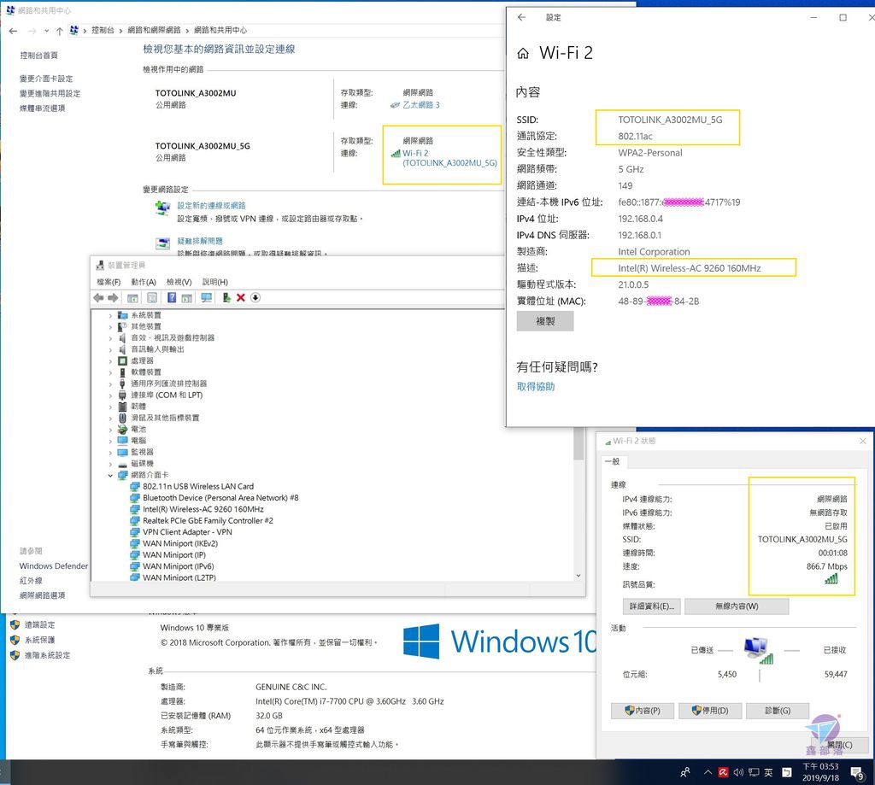Click 詳細資料(E) button in Wi-Fi status
Screen dimensions: 875x785
click(x=651, y=606)
